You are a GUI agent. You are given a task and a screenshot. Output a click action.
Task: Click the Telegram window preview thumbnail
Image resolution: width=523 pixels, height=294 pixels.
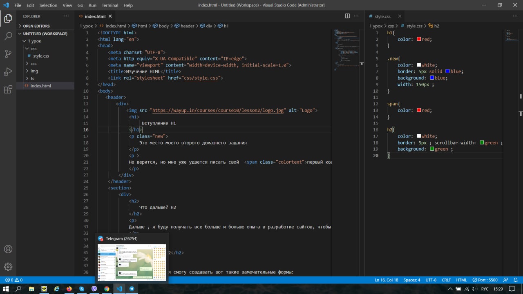[131, 262]
